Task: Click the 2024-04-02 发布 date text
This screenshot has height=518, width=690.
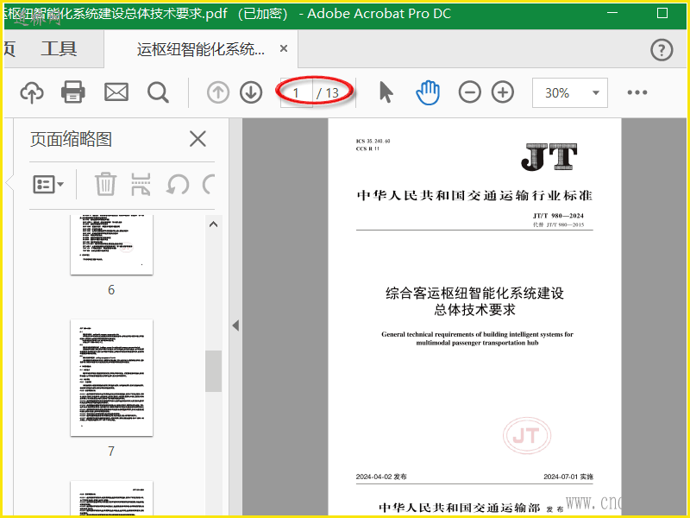Action: pyautogui.click(x=381, y=477)
